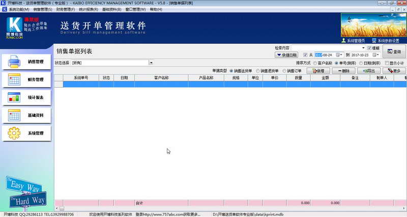
Task: Click the wheat field banner image
Action: point(373,25)
